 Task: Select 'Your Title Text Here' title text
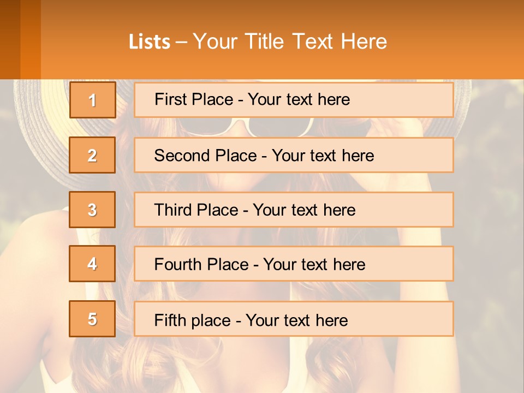click(x=290, y=41)
